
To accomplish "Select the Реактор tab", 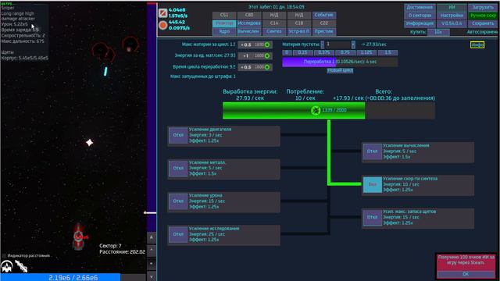I will pos(224,23).
